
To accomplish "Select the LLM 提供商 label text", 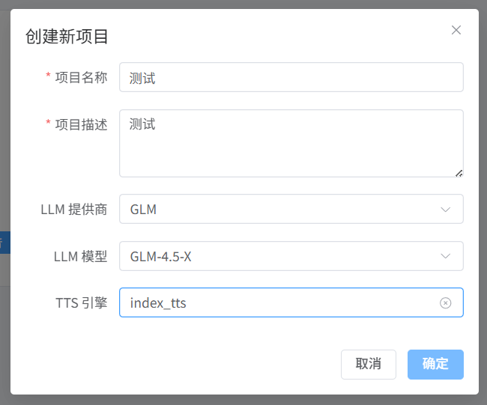I will coord(73,210).
